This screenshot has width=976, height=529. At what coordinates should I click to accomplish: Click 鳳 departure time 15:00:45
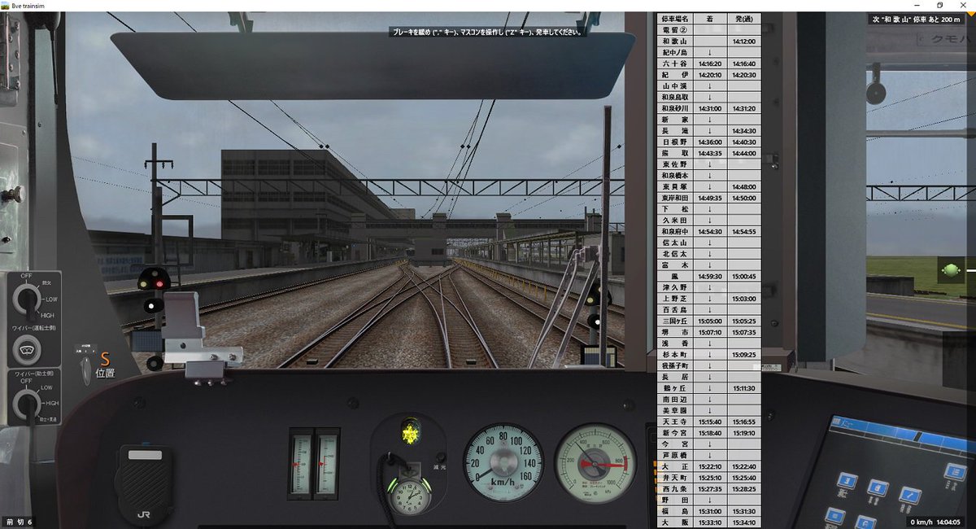(x=743, y=276)
